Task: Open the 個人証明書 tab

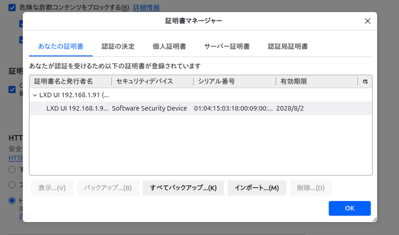Action: click(x=169, y=46)
